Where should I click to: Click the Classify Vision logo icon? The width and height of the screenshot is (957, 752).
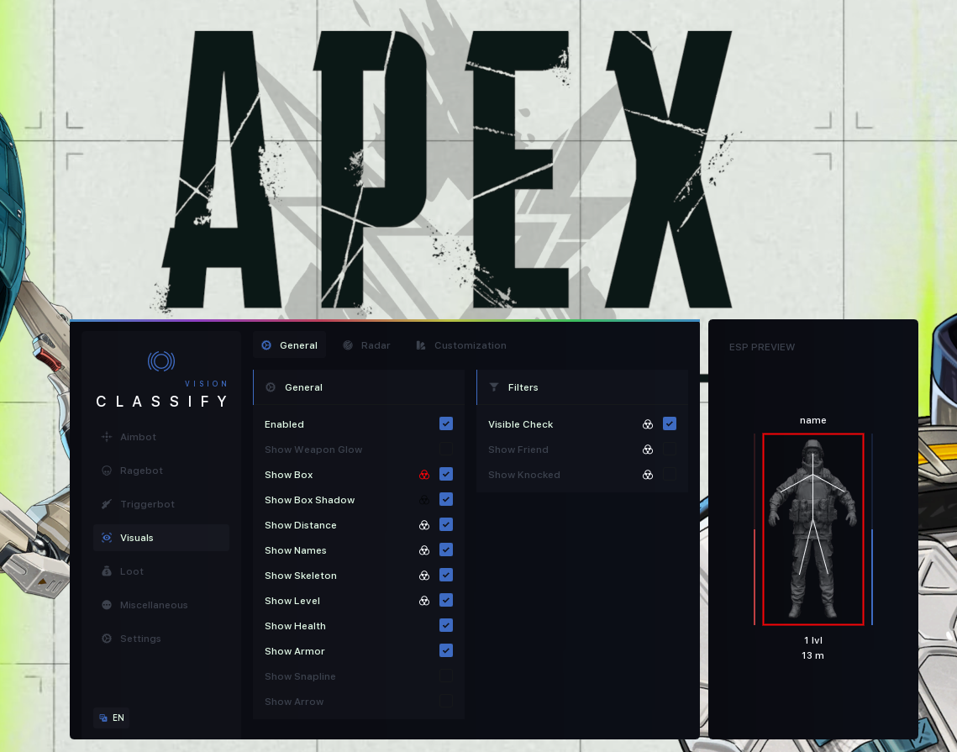click(161, 361)
